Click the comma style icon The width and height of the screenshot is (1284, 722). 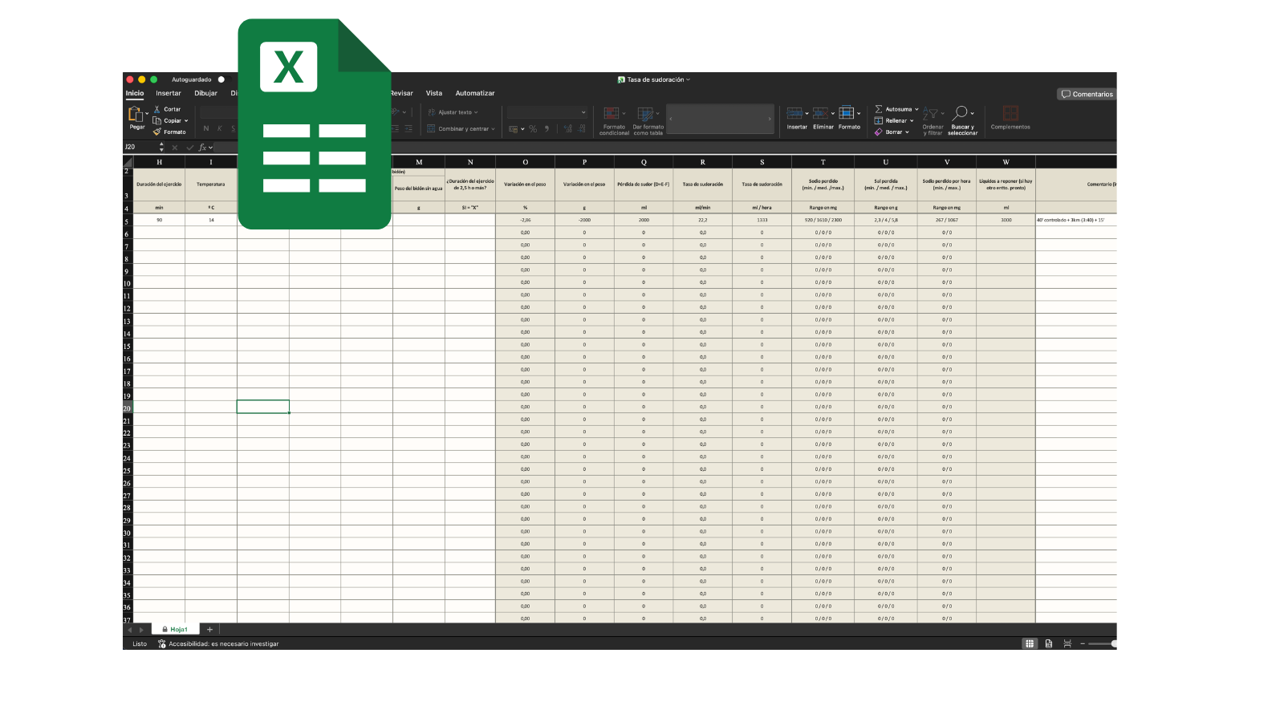click(x=547, y=128)
